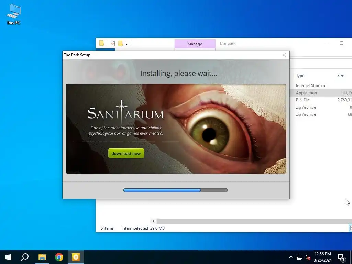
Task: Open the This PC desktop icon
Action: (13, 14)
